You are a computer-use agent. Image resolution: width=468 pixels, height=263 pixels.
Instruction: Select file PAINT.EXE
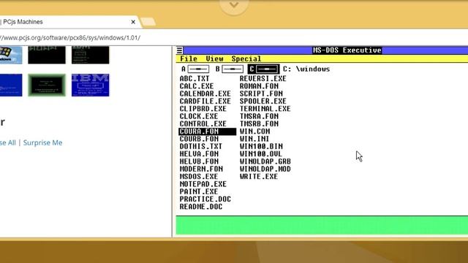click(198, 191)
